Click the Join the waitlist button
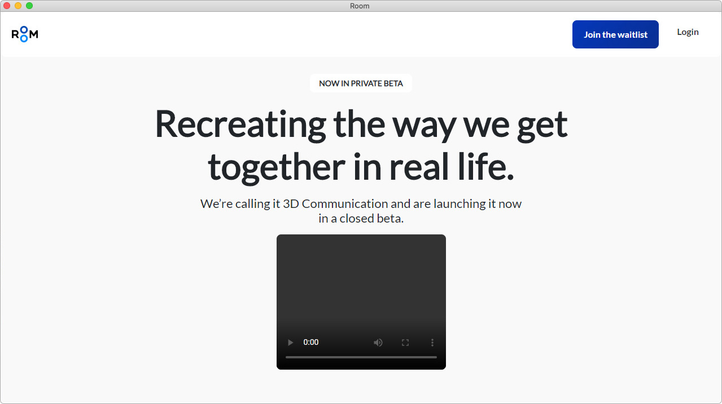Image resolution: width=722 pixels, height=404 pixels. (x=615, y=34)
